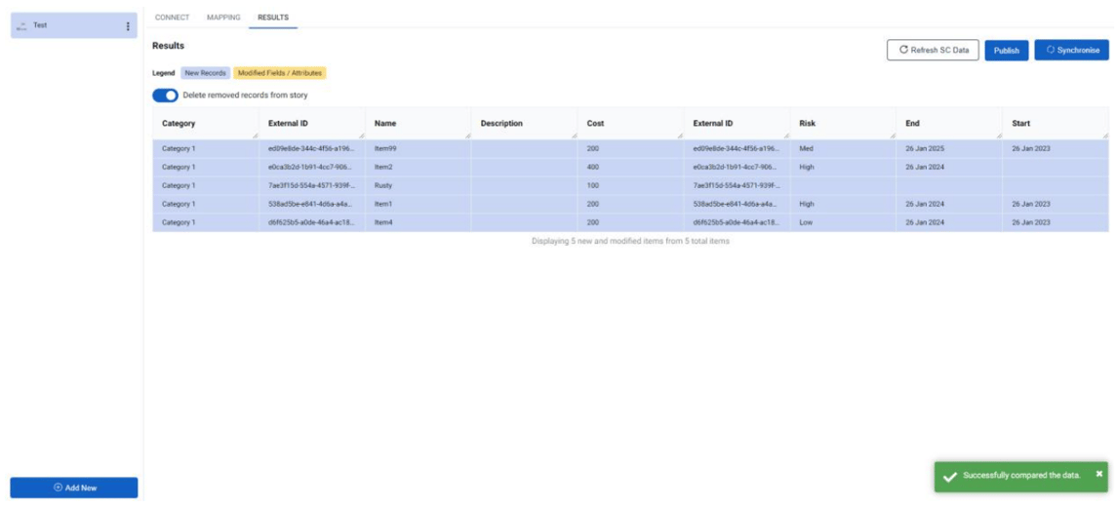Add a new connection with Add New
Image resolution: width=1116 pixels, height=506 pixels.
pyautogui.click(x=74, y=487)
